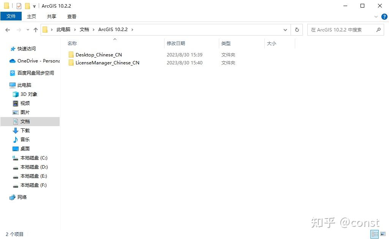Screen dimensions: 389x239
Task: Switch to large icons view
Action: [x=383, y=234]
